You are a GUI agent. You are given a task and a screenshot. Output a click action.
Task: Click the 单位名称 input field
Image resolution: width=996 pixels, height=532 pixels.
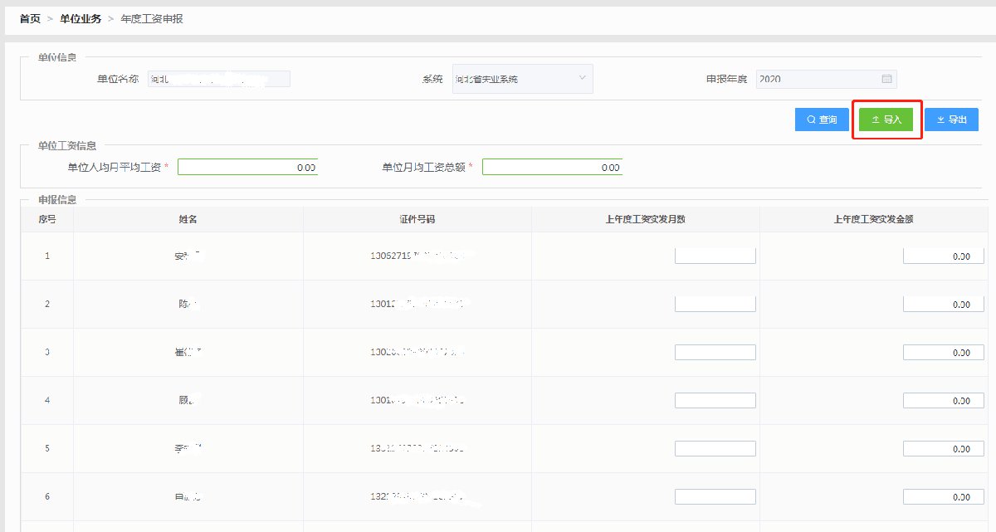218,79
